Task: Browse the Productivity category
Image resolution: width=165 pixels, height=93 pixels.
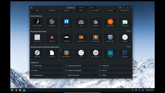Action: click(115, 66)
